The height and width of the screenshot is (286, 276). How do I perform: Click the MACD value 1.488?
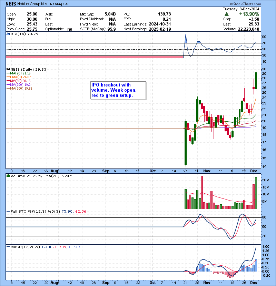(47, 247)
